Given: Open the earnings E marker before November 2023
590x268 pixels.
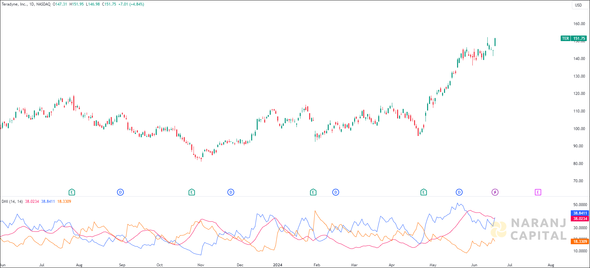Looking at the screenshot, I should click(192, 192).
